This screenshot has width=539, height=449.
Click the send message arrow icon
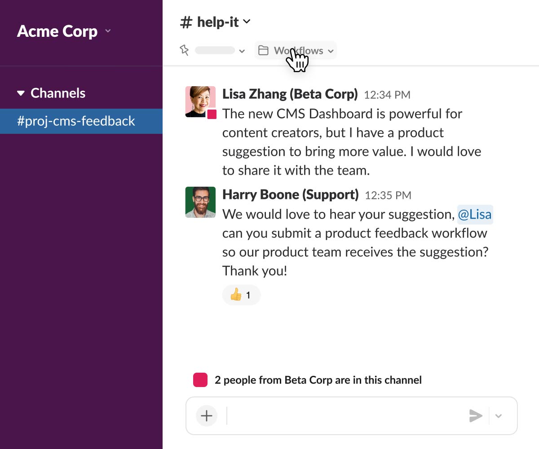coord(476,416)
